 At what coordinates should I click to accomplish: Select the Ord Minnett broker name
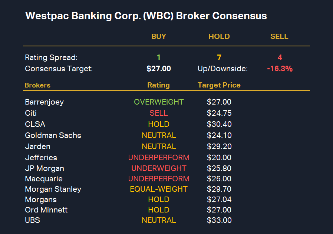pyautogui.click(x=46, y=210)
